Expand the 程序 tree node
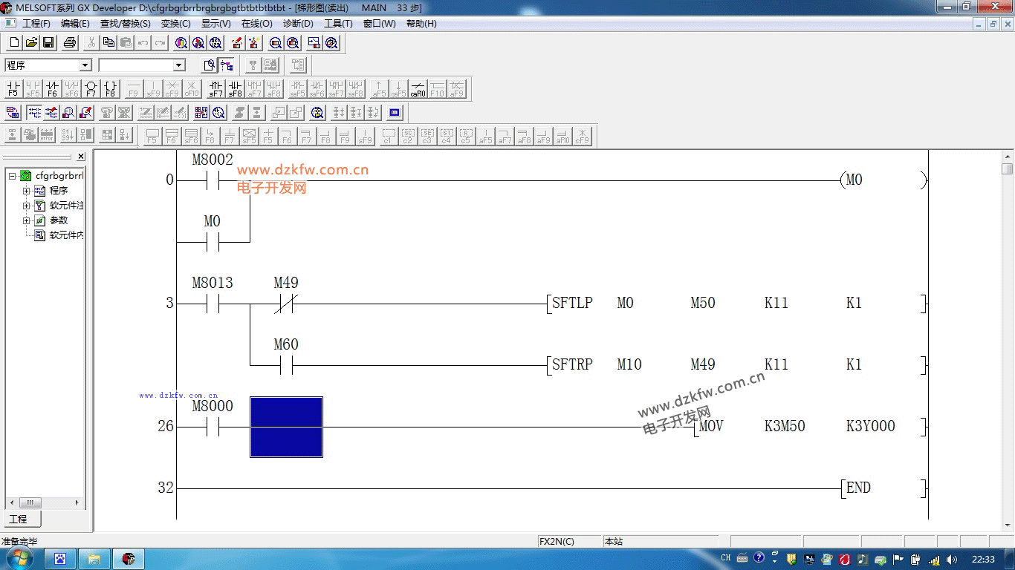Viewport: 1015px width, 570px height. pyautogui.click(x=27, y=191)
